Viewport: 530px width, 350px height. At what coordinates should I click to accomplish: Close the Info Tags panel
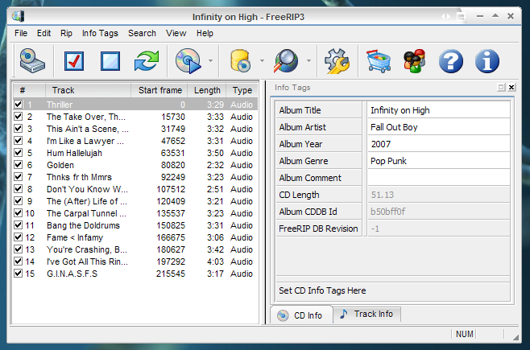tap(511, 88)
